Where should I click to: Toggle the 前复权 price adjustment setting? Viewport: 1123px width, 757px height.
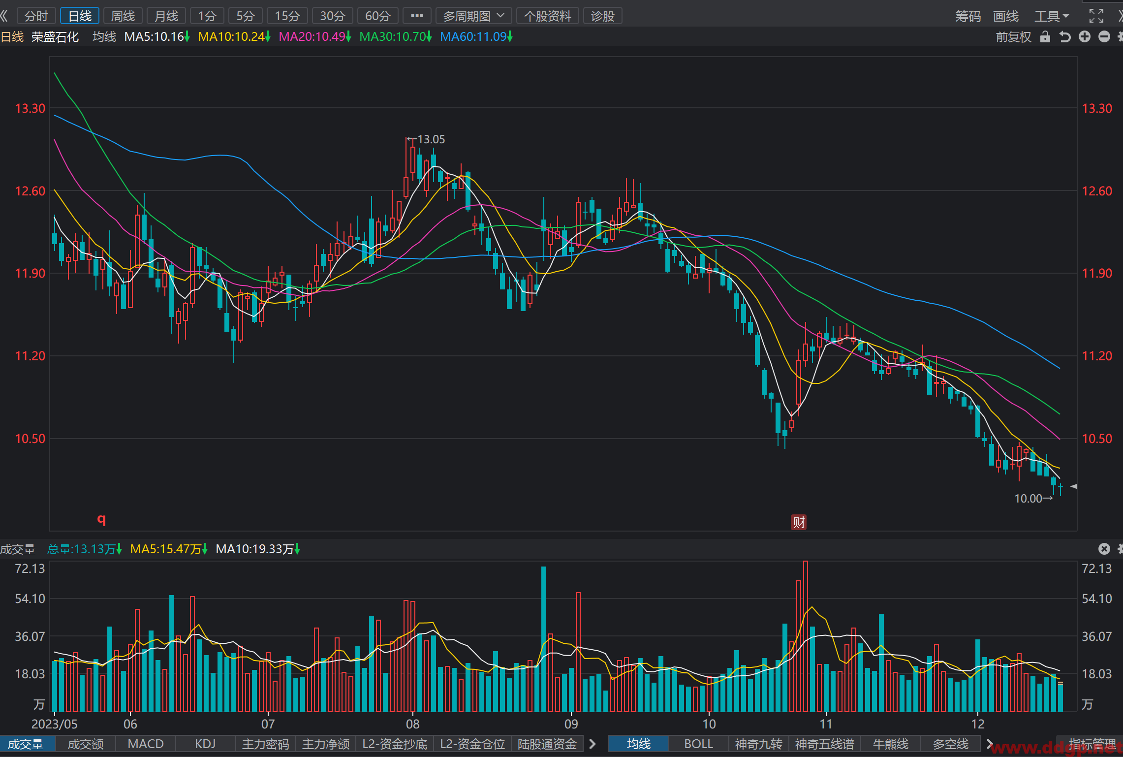(x=1013, y=37)
